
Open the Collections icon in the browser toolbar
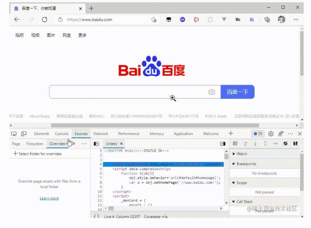click(267, 19)
